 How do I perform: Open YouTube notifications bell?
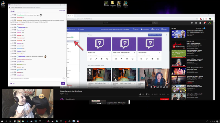[205, 23]
